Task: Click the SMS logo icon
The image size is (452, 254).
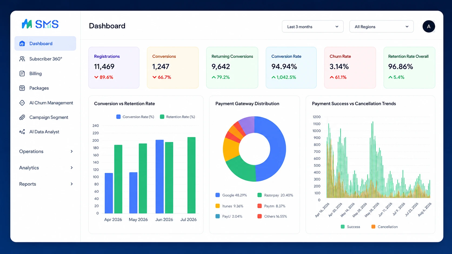Action: pyautogui.click(x=27, y=24)
